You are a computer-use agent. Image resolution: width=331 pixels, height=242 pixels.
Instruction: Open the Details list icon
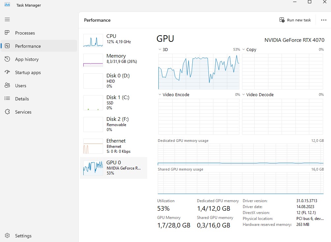pos(7,99)
